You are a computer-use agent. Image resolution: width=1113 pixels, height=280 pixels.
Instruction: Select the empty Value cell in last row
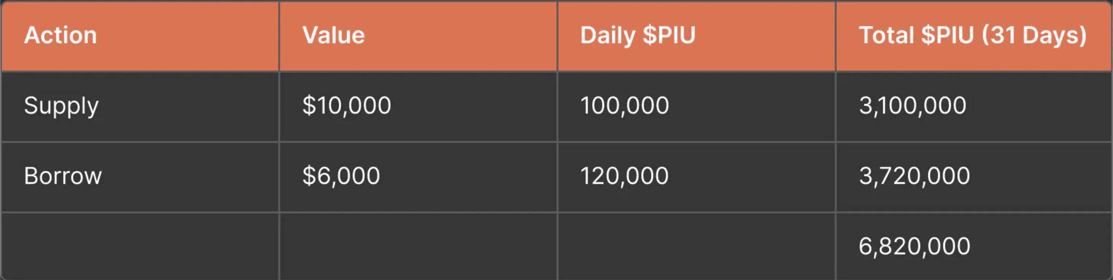tap(418, 246)
